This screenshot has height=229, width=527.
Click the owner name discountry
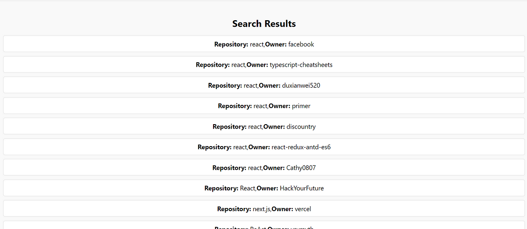[301, 127]
